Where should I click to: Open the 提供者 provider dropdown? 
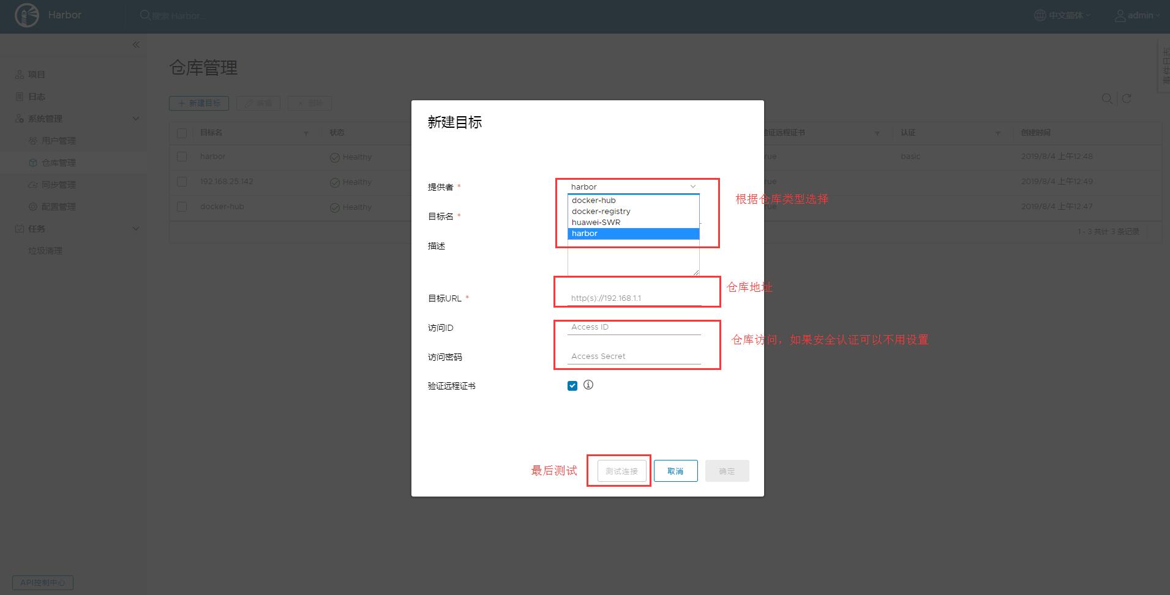[633, 187]
